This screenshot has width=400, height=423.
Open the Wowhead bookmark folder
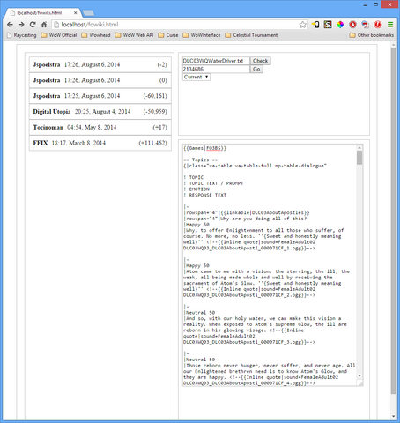pyautogui.click(x=96, y=35)
